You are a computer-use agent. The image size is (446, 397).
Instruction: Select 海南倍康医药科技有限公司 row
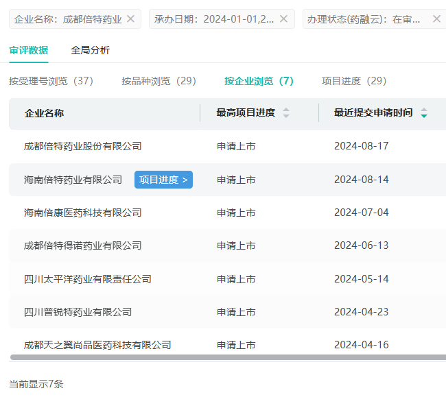pos(82,213)
